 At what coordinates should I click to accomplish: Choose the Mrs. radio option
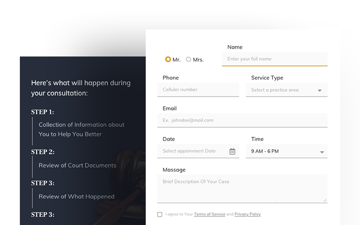click(x=189, y=59)
